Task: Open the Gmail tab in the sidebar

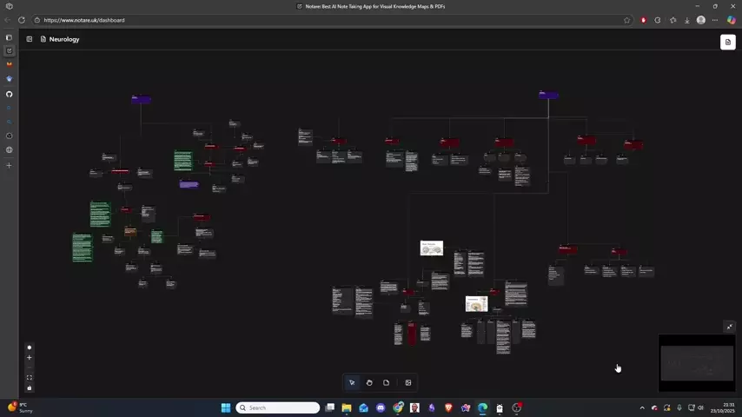Action: (10, 64)
